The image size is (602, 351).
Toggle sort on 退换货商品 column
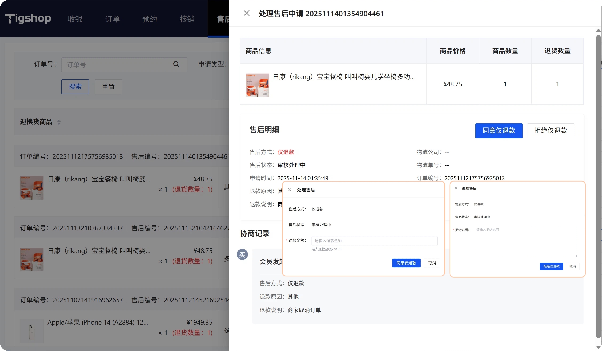(x=59, y=122)
